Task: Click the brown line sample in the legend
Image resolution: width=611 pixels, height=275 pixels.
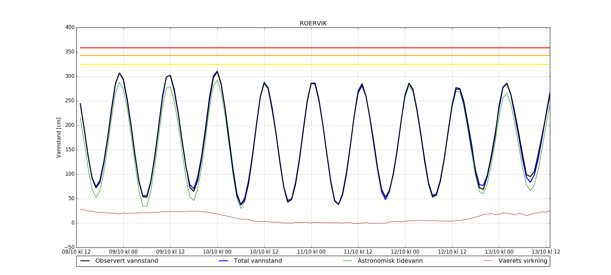Action: tap(488, 261)
